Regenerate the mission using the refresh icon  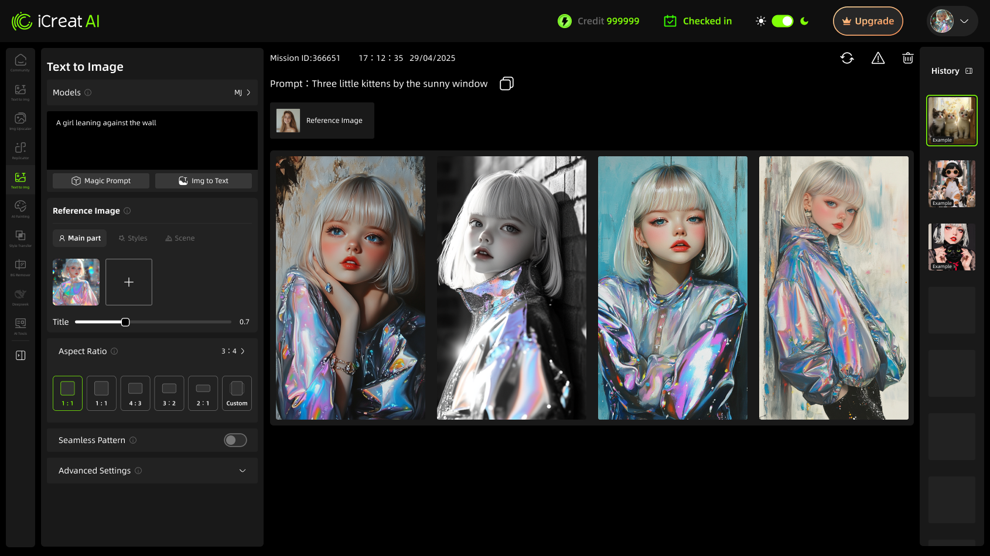click(x=847, y=58)
